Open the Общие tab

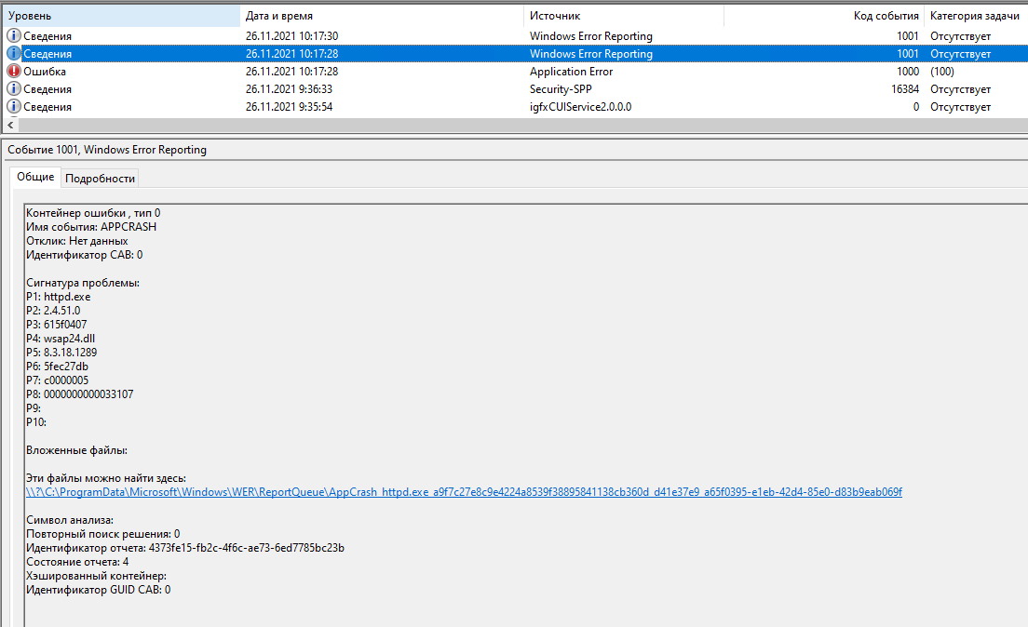35,178
